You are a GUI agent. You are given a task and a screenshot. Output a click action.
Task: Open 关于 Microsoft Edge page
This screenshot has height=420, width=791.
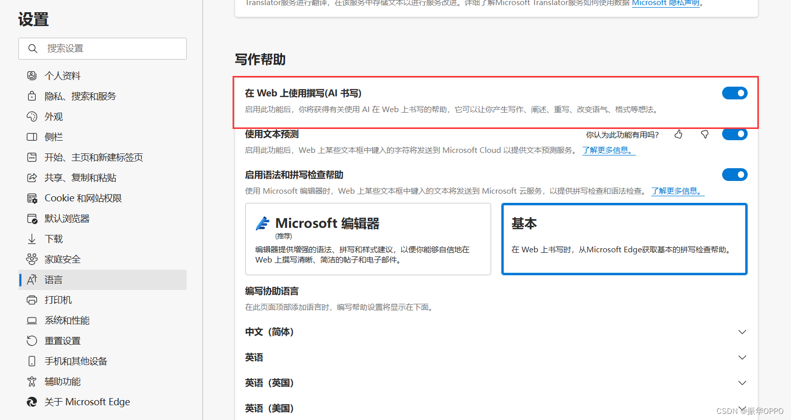click(103, 402)
